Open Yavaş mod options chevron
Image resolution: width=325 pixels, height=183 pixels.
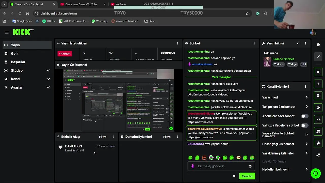tap(306, 97)
